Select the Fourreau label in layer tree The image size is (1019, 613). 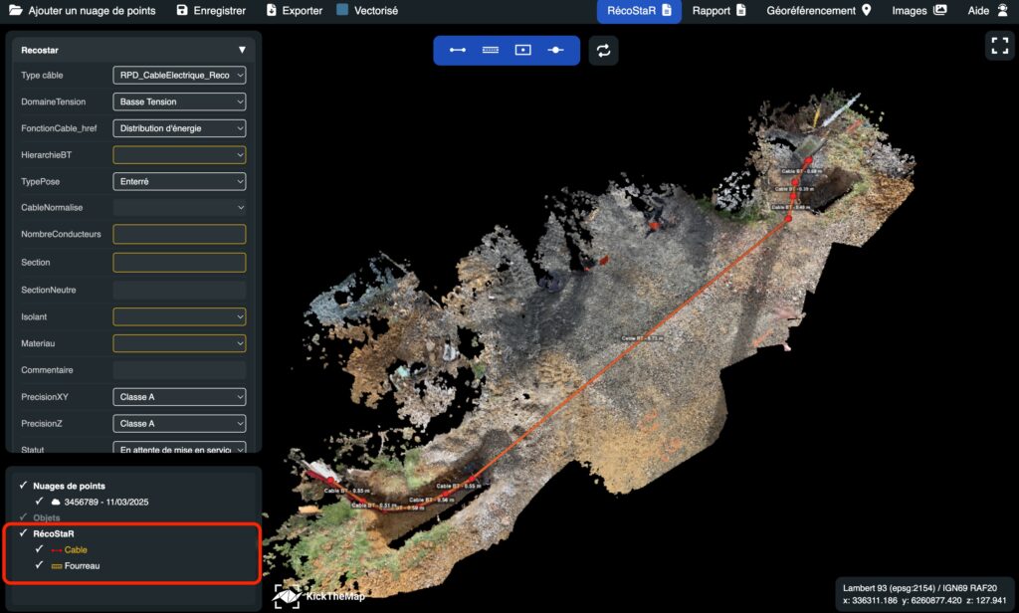click(x=82, y=566)
